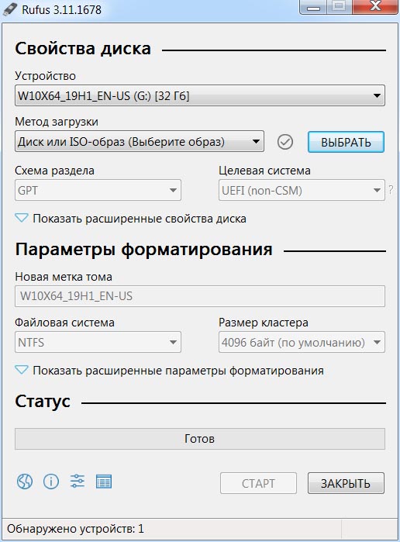Click the checksum checkmark icon

click(284, 142)
